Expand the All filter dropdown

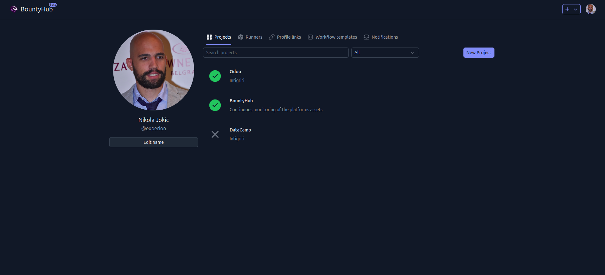(385, 53)
